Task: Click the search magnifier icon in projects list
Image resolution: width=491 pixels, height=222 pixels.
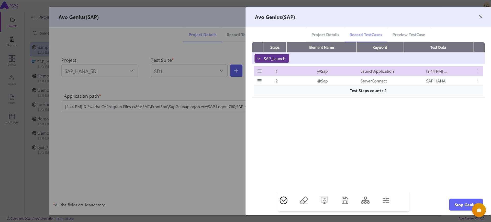Action: pos(35,33)
